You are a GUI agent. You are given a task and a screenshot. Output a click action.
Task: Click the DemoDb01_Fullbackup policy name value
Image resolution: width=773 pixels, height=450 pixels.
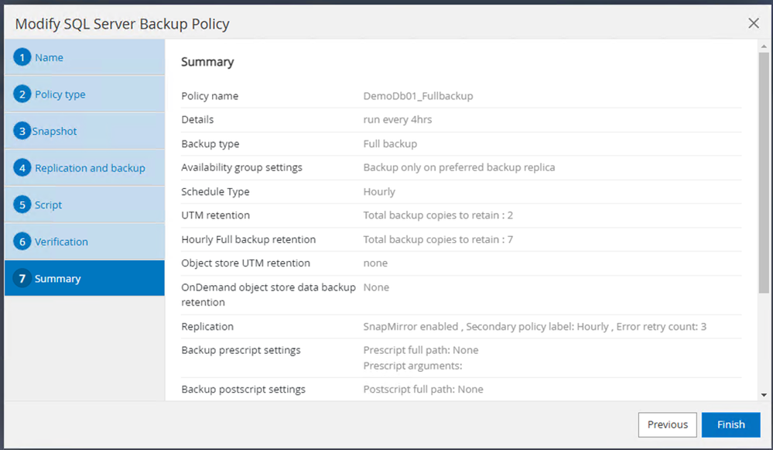[x=418, y=96]
